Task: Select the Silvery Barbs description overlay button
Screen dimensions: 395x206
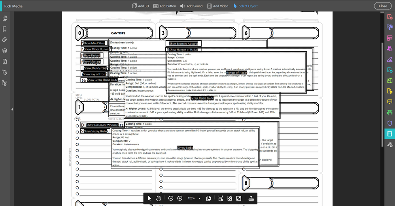Action: [x=185, y=148]
